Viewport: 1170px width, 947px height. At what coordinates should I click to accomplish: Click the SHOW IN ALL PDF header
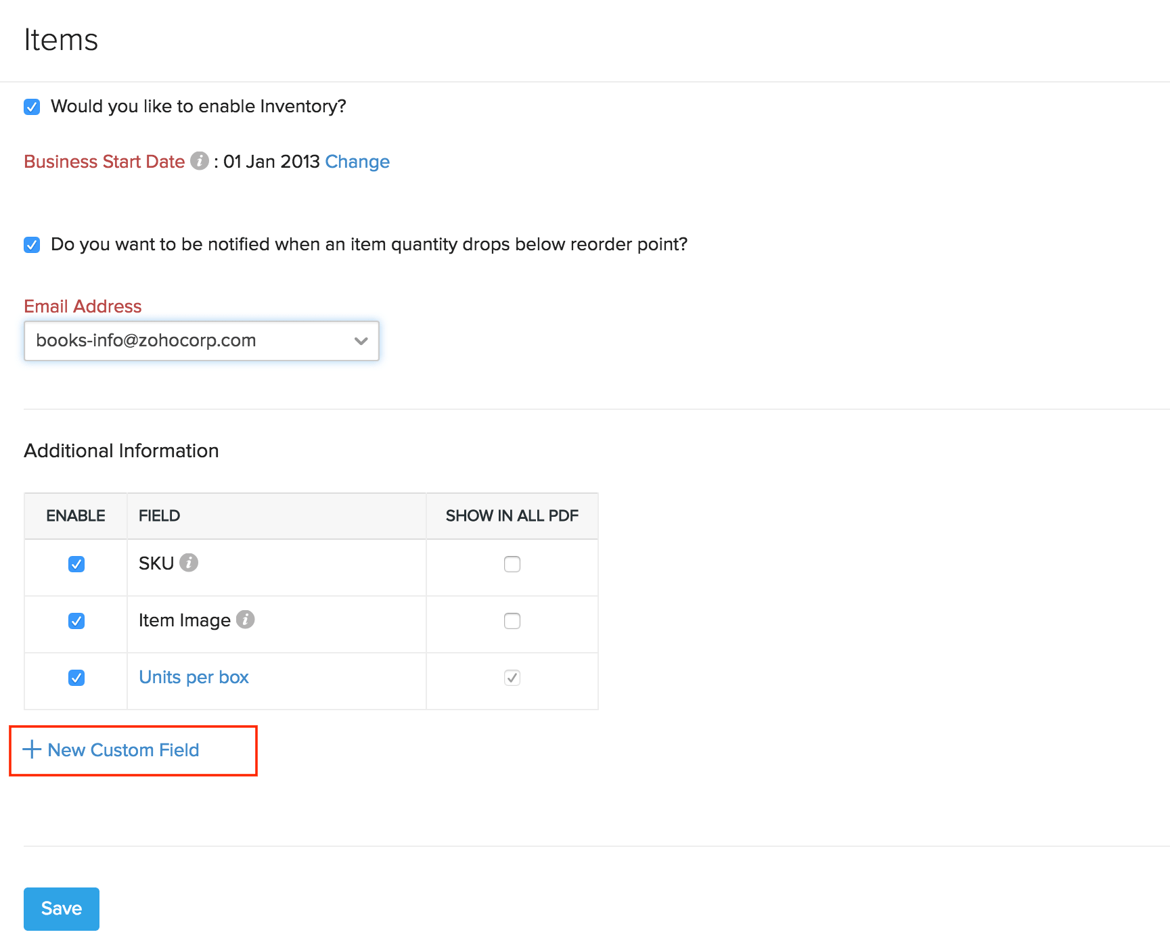(x=512, y=516)
